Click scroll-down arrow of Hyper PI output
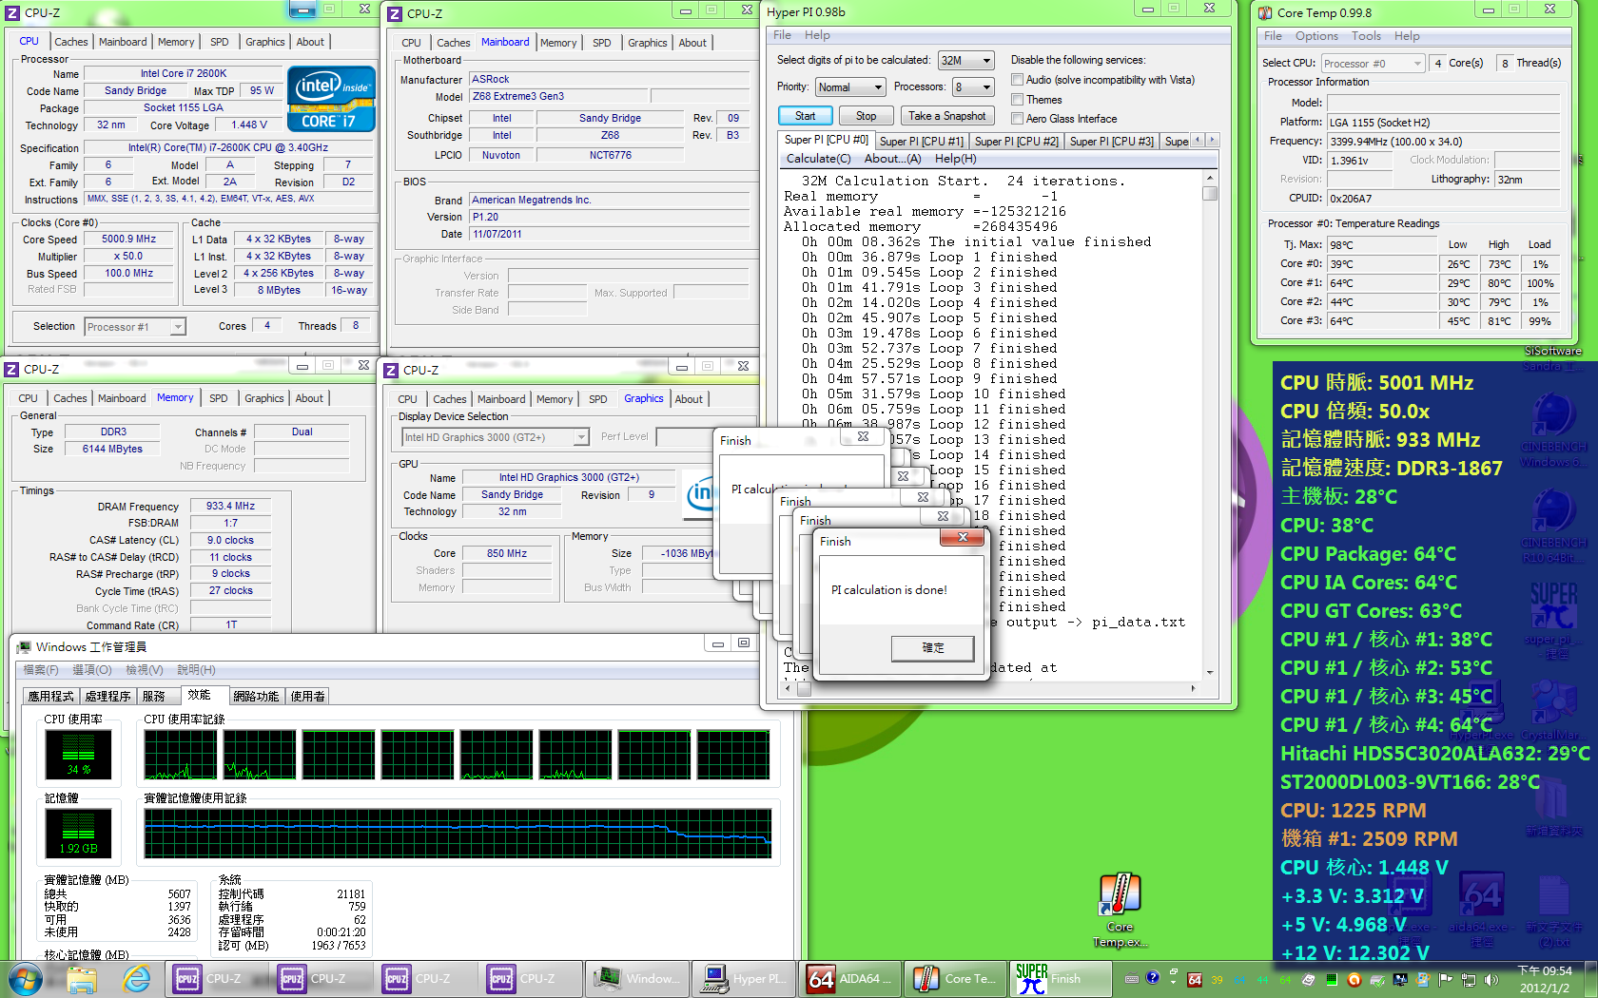1598x998 pixels. [x=1210, y=673]
